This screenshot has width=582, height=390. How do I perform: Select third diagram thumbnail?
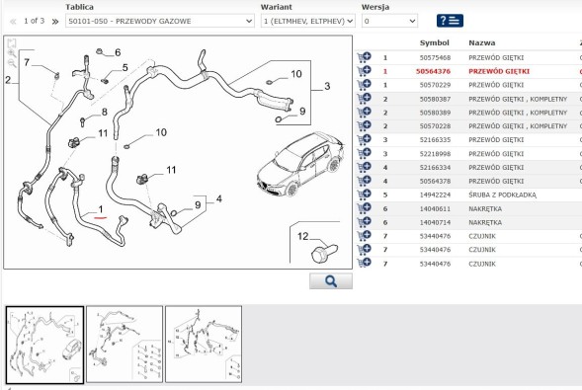(x=204, y=344)
